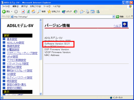Open the Search (検索) magnifier button
This screenshot has width=134, height=100.
pyautogui.click(x=42, y=11)
